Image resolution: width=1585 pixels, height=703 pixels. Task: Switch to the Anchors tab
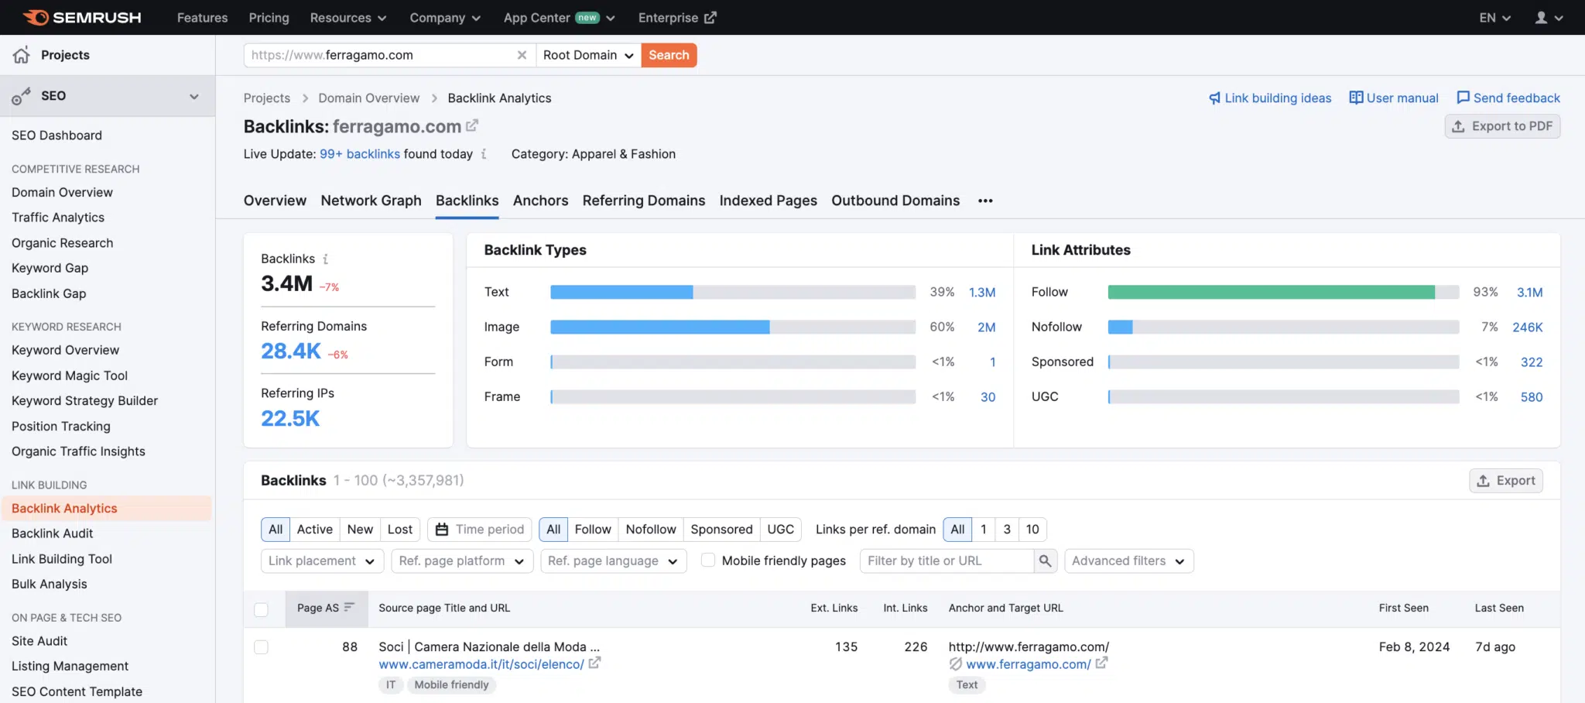point(540,201)
